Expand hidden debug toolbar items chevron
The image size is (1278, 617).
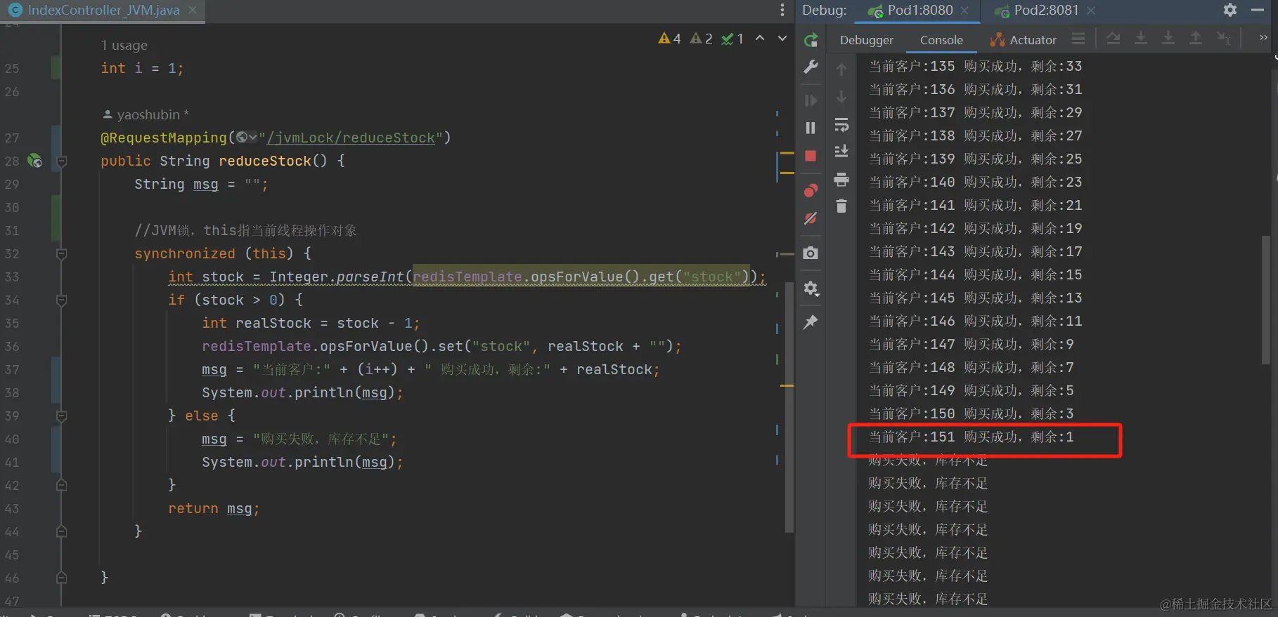(x=1263, y=38)
